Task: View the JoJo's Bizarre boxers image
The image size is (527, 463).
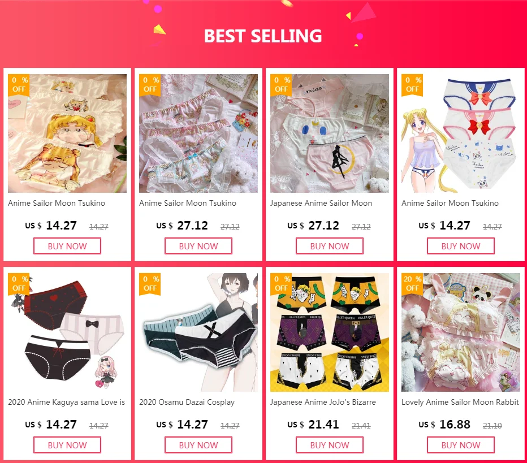Action: point(329,332)
